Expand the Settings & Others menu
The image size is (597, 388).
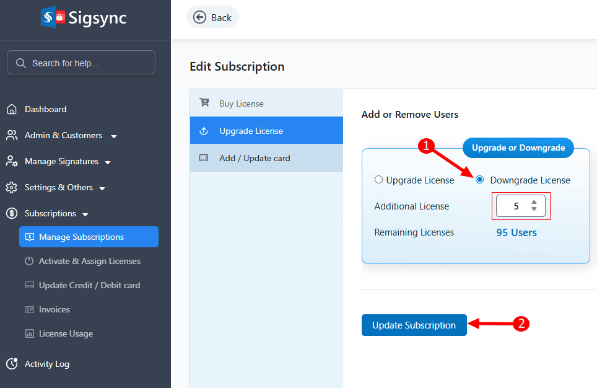pyautogui.click(x=102, y=188)
